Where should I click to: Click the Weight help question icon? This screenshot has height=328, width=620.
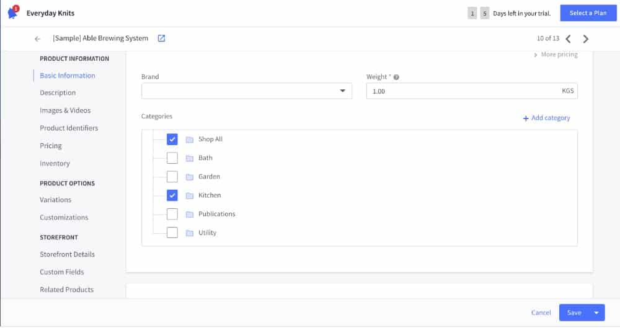[x=396, y=77]
